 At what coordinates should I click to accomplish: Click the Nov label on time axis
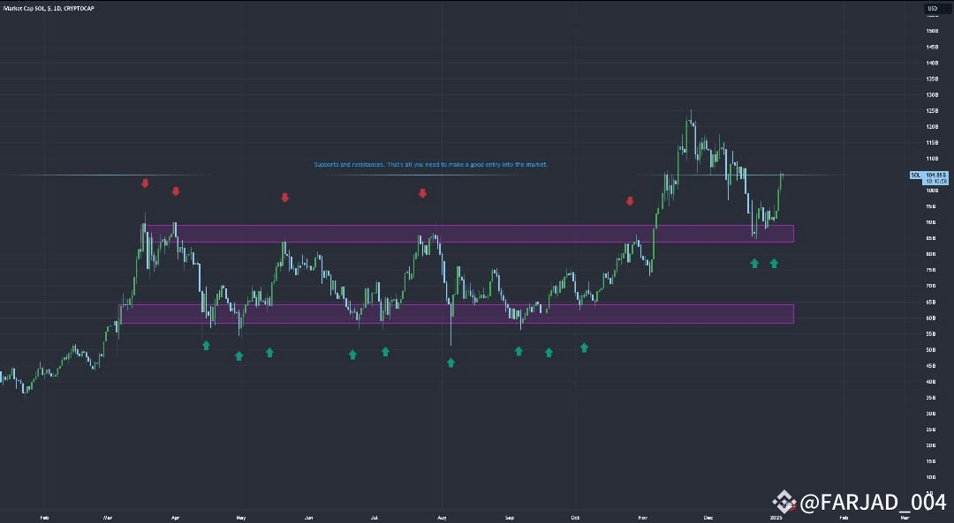pyautogui.click(x=642, y=518)
